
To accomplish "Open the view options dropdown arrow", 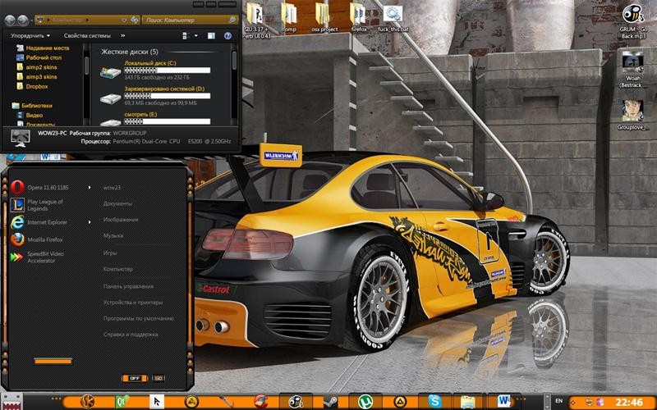I will pyautogui.click(x=196, y=36).
